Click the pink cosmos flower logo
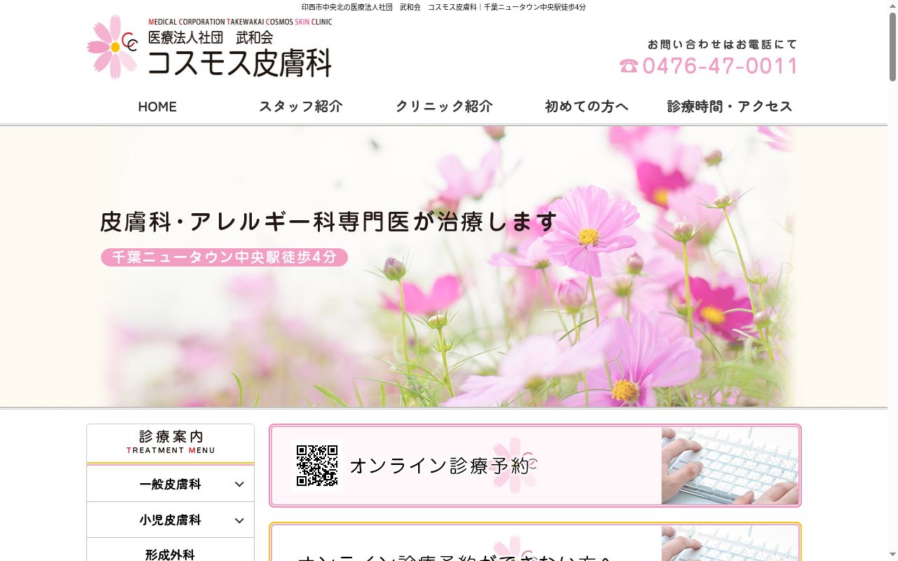The width and height of the screenshot is (898, 561). 112,47
